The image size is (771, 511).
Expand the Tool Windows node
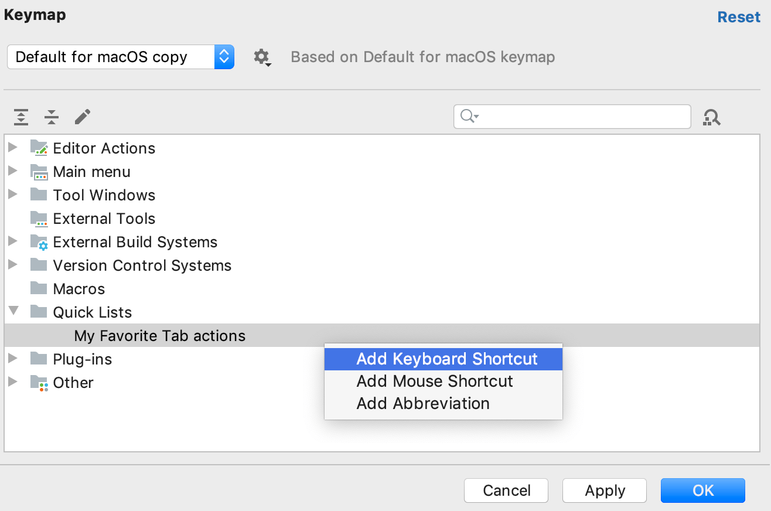tap(13, 195)
